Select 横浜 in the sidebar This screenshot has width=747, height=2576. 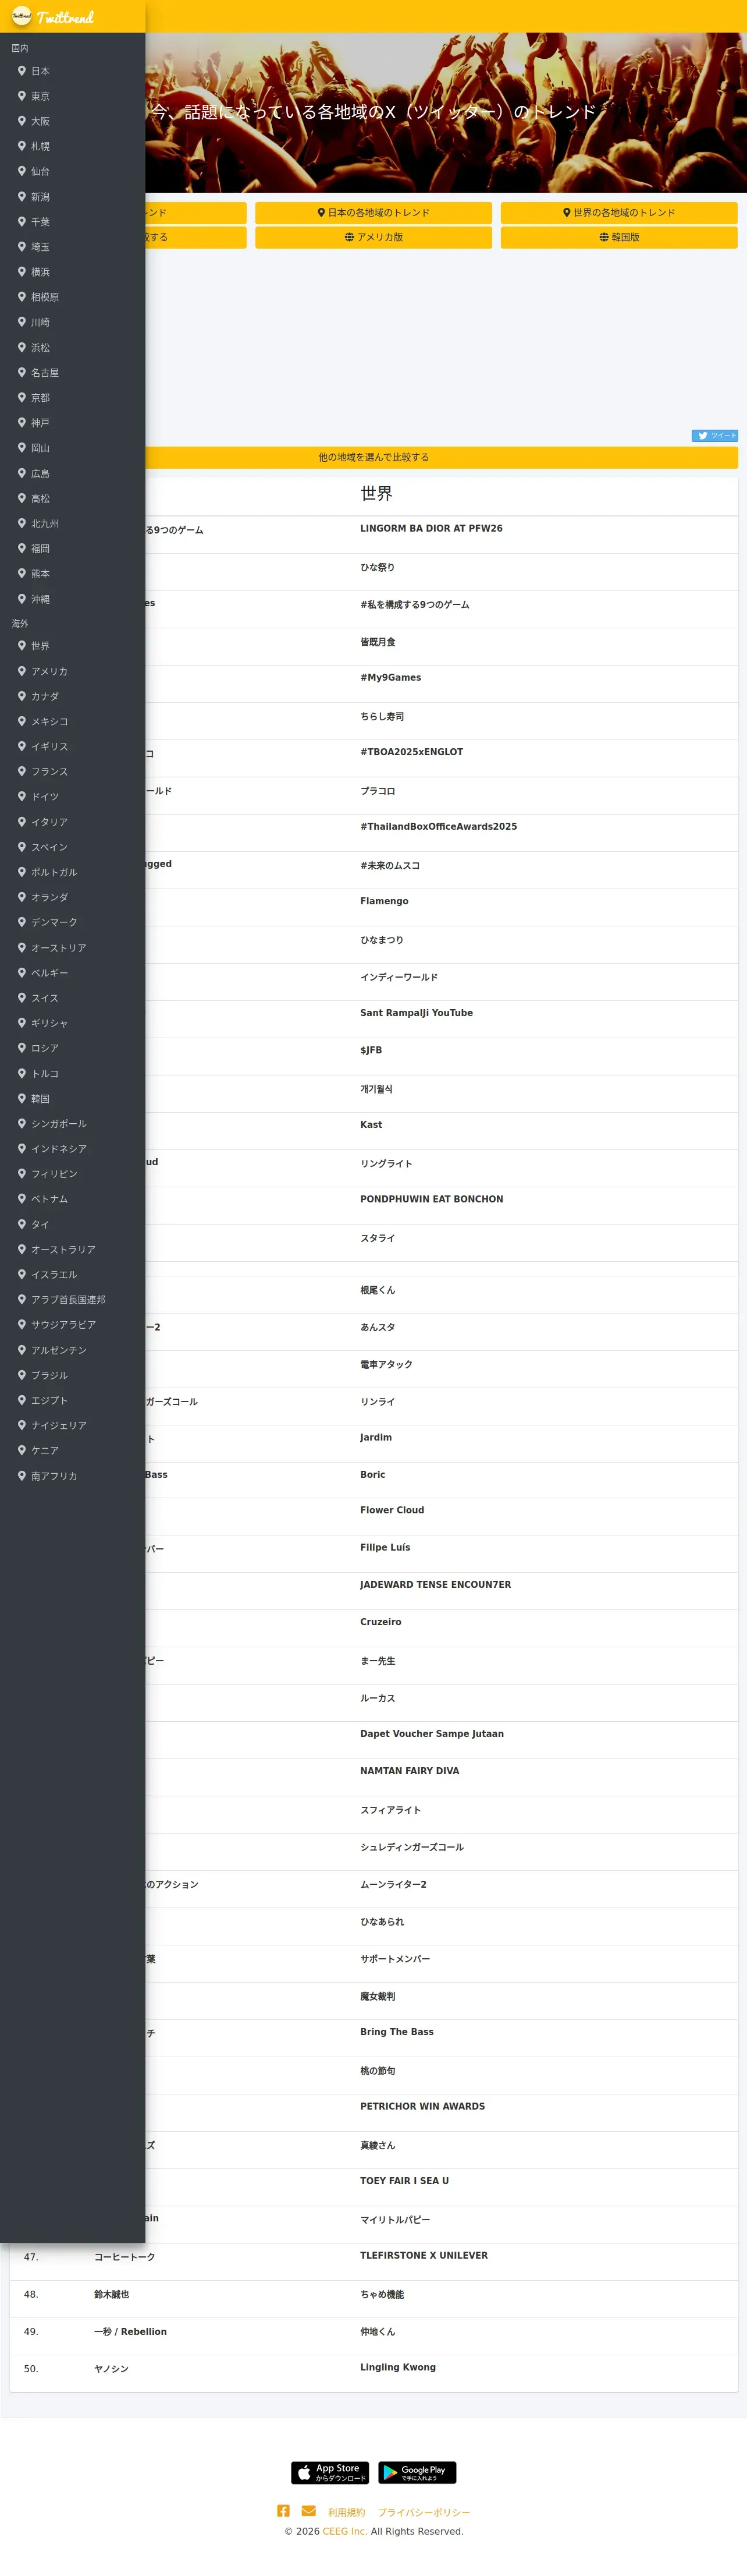[x=40, y=272]
